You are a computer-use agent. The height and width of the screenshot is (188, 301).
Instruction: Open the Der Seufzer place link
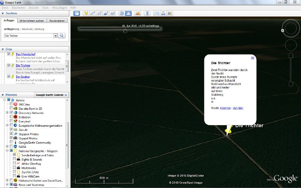point(23,77)
